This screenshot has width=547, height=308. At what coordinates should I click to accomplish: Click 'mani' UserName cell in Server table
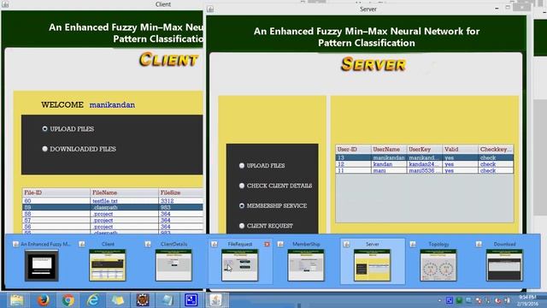point(389,171)
